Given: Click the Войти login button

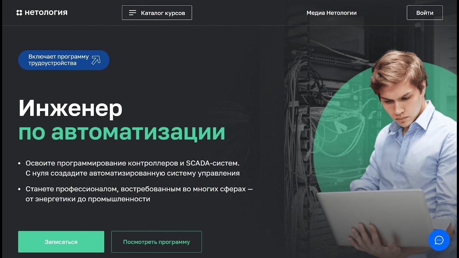Looking at the screenshot, I should tap(425, 13).
